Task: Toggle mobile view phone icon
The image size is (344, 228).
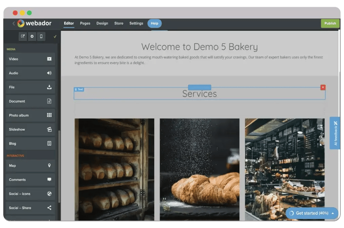Action: click(x=41, y=36)
